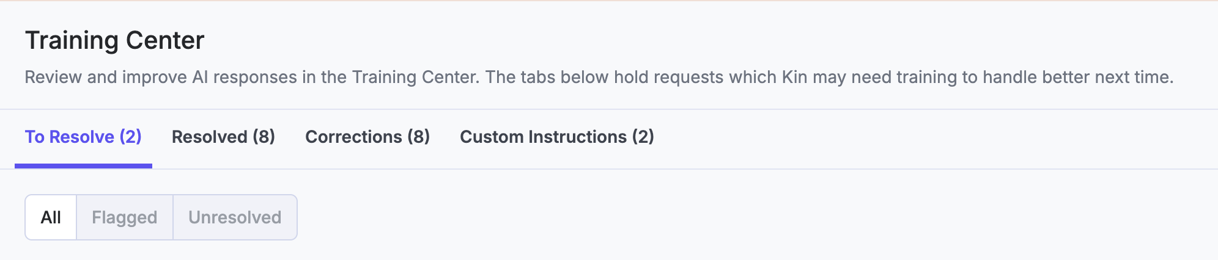This screenshot has height=260, width=1218.
Task: Reset filter to All requests
Action: (x=51, y=217)
